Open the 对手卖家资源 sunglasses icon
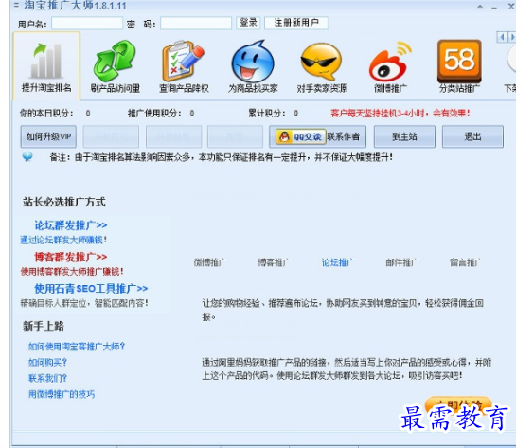Viewport: 516px width, 448px height. point(321,62)
